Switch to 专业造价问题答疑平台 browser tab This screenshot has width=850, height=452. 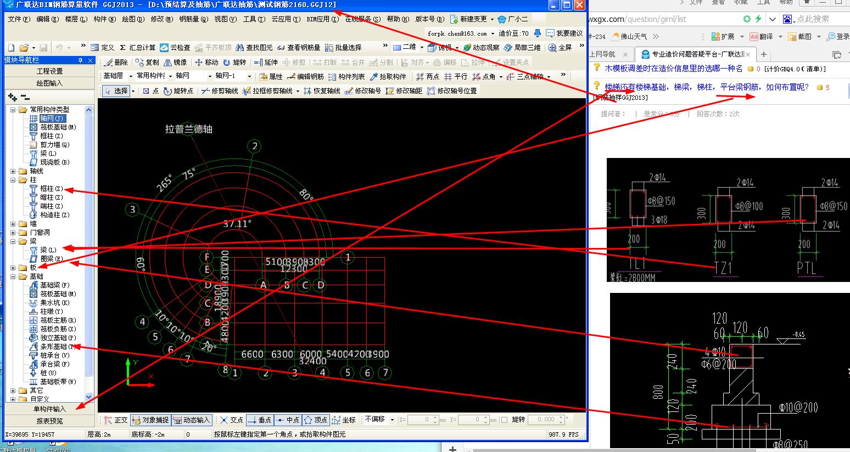pos(695,54)
